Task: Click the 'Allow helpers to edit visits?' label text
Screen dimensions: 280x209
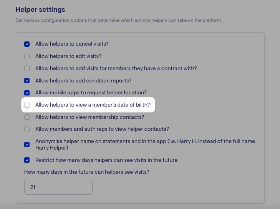Action: pos(68,56)
